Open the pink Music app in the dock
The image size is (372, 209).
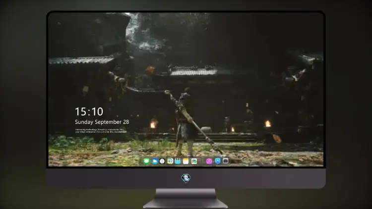pyautogui.click(x=209, y=161)
